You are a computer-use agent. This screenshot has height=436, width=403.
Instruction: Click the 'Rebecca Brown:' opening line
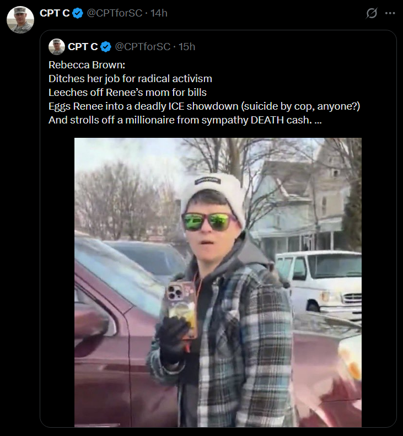point(87,65)
